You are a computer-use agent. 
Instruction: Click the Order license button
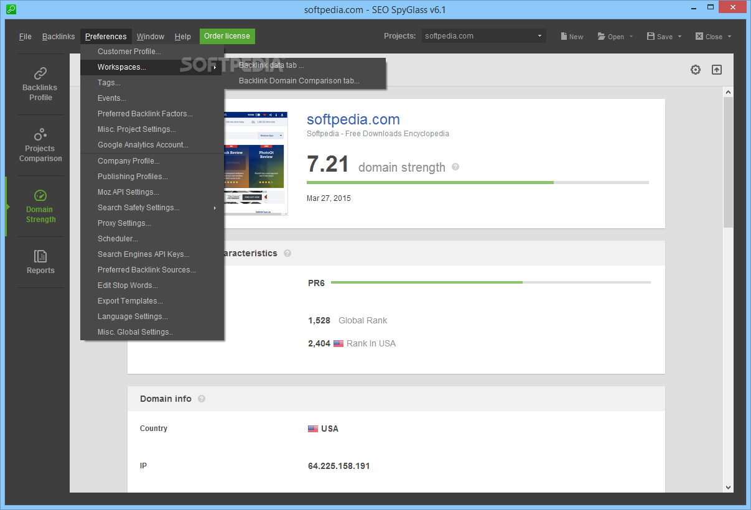tap(227, 36)
